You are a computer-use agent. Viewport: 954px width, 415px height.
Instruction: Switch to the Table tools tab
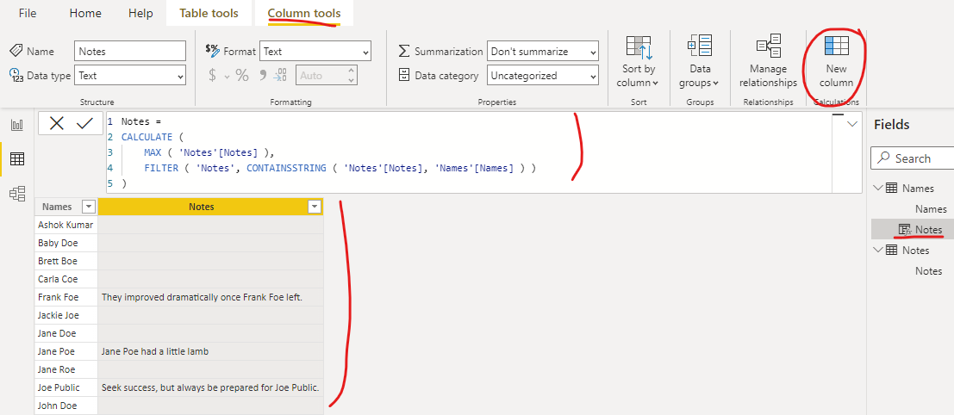point(209,13)
